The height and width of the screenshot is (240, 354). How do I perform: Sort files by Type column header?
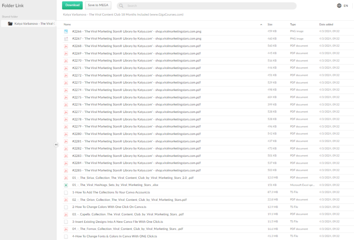[x=293, y=25]
